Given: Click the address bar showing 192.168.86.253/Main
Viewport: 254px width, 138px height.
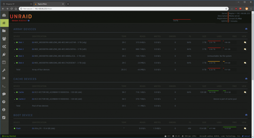Looking at the screenshot, I should point(123,9).
